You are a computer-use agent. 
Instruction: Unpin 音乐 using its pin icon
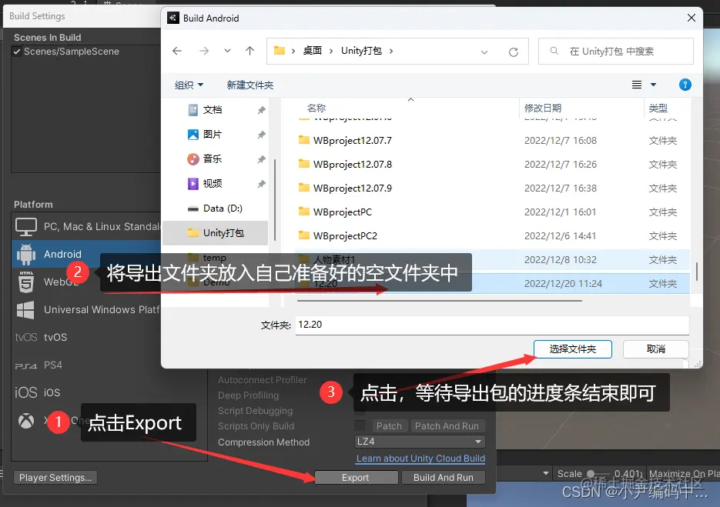(x=261, y=159)
